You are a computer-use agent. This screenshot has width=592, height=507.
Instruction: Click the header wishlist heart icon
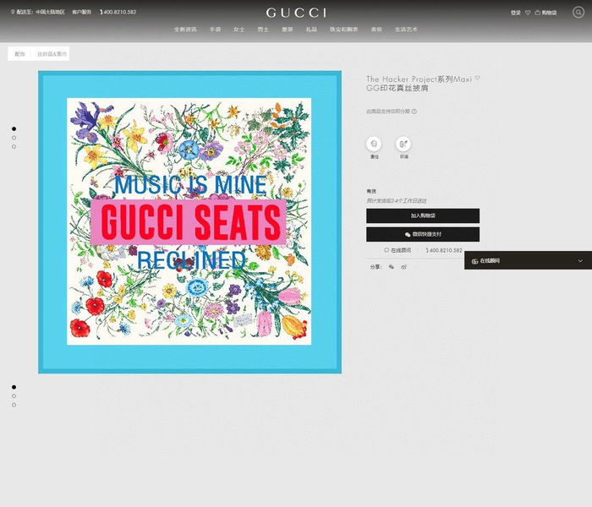(x=528, y=13)
